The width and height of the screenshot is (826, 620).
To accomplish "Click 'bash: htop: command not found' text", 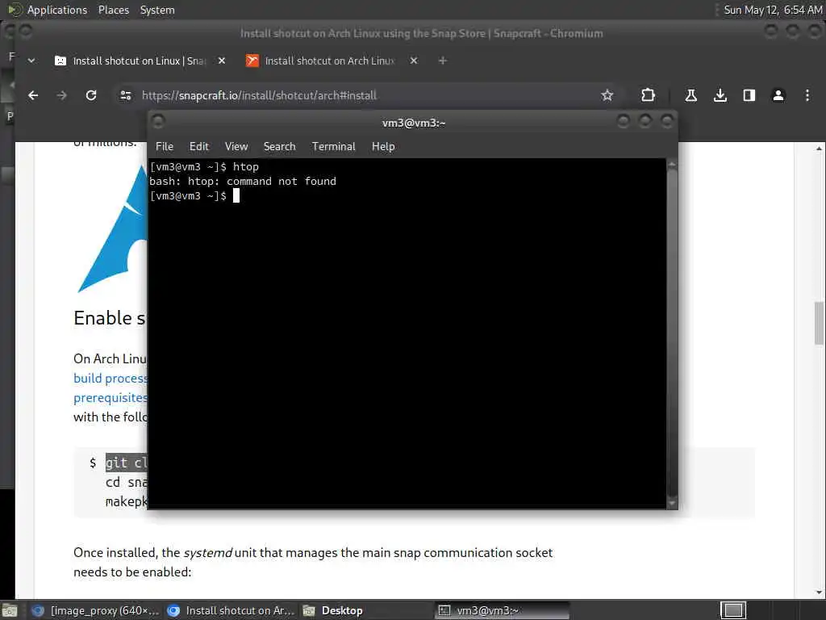I will 243,182.
